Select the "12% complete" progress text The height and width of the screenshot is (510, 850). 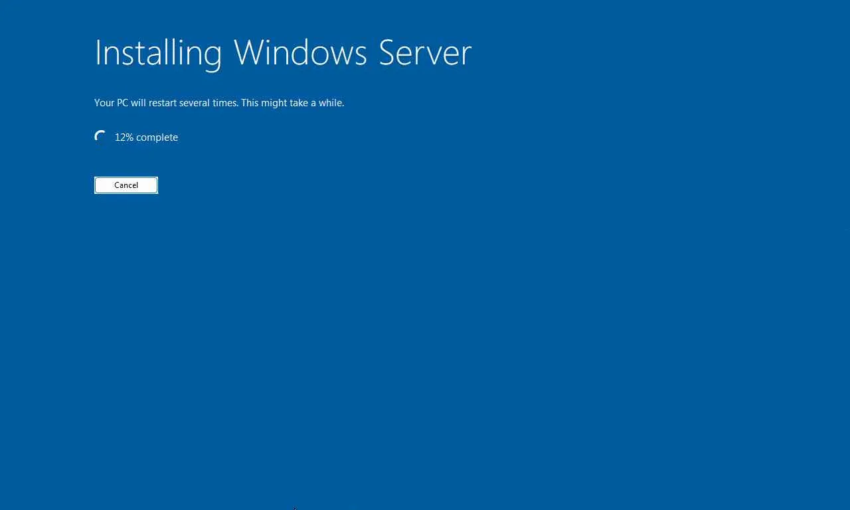click(x=146, y=137)
